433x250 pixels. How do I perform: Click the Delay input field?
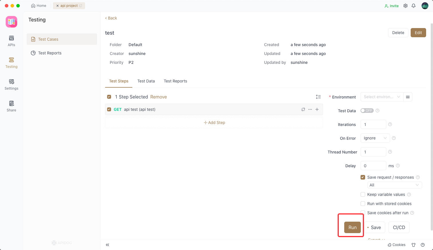(373, 166)
